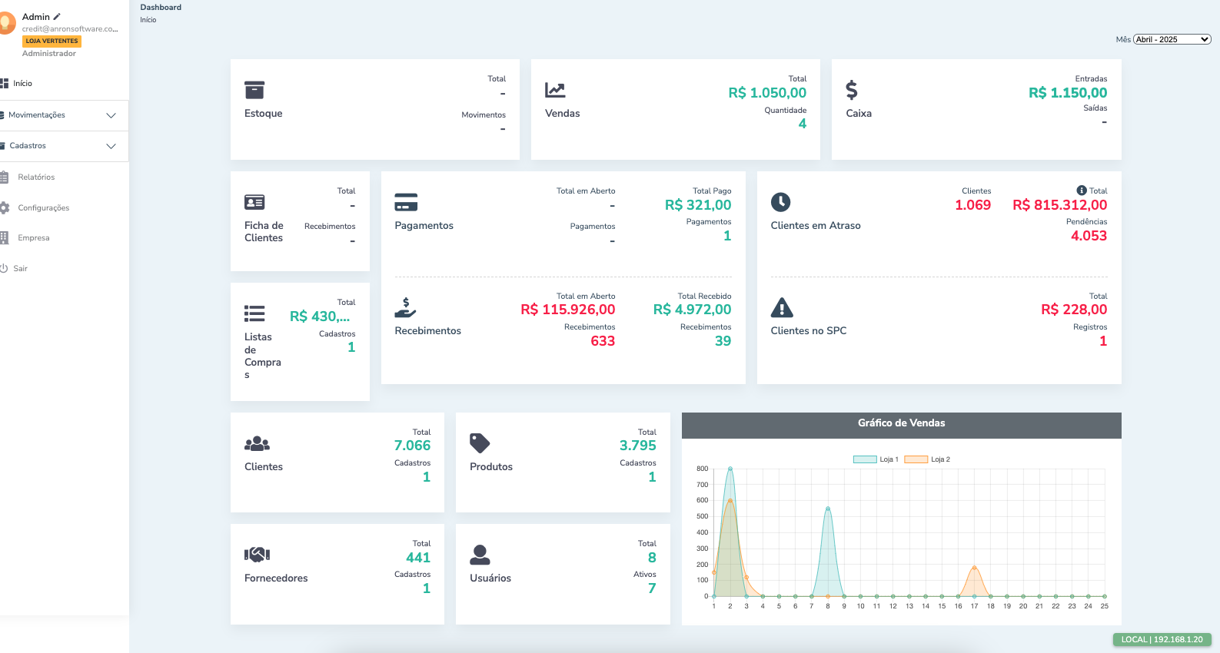Open the Mês dropdown showing Abril - 2025
This screenshot has width=1220, height=653.
pos(1172,39)
